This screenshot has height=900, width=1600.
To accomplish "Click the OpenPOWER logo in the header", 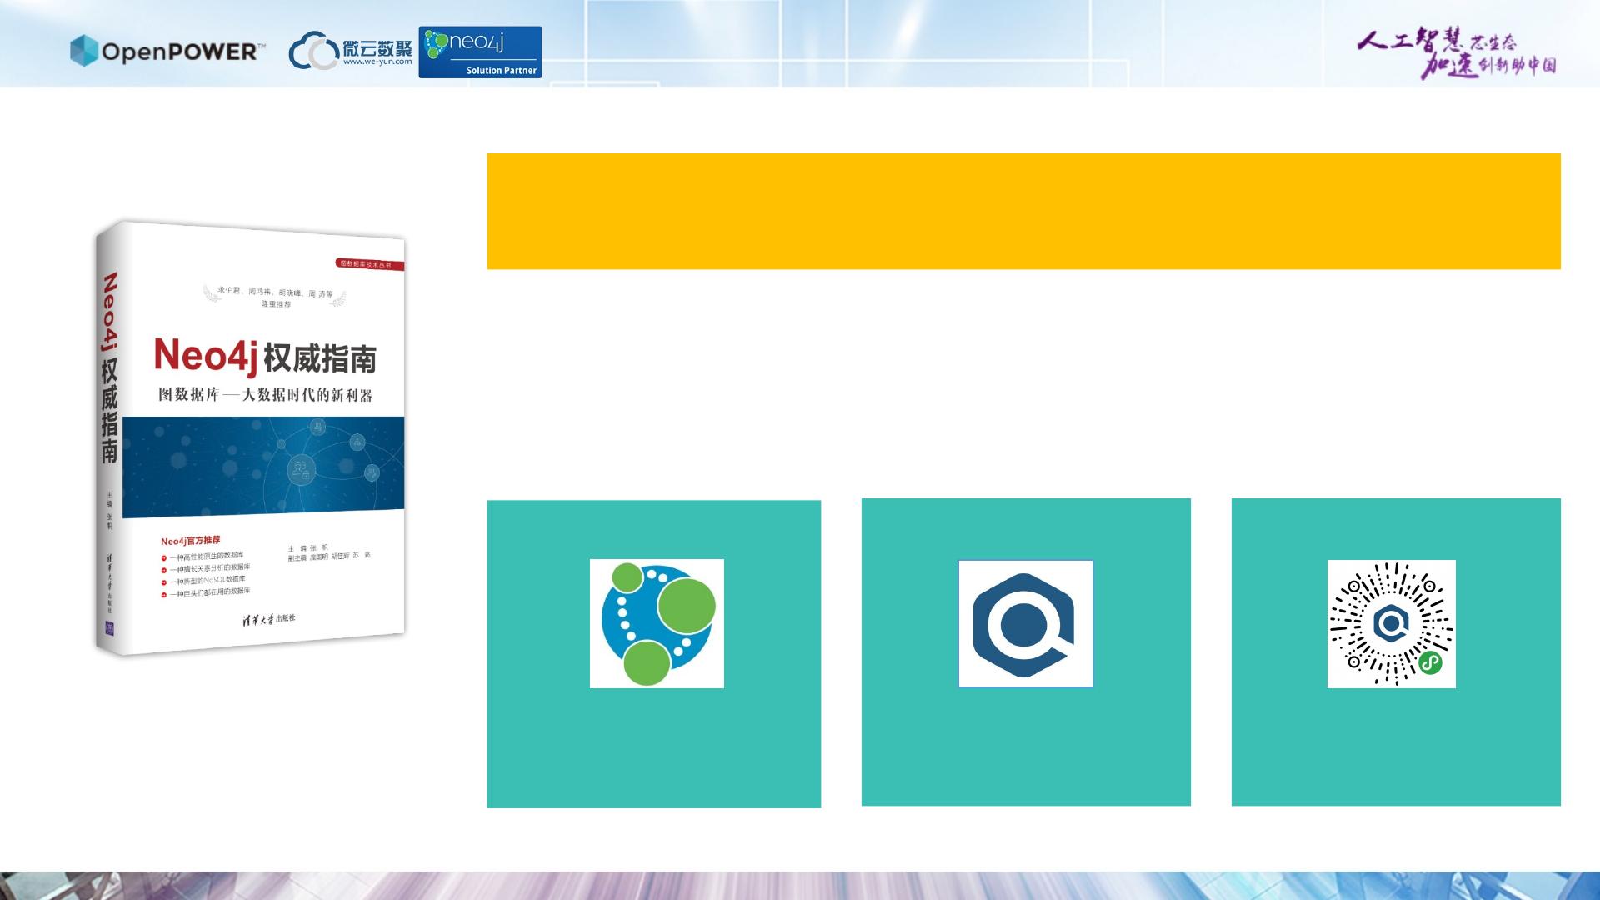I will tap(167, 51).
